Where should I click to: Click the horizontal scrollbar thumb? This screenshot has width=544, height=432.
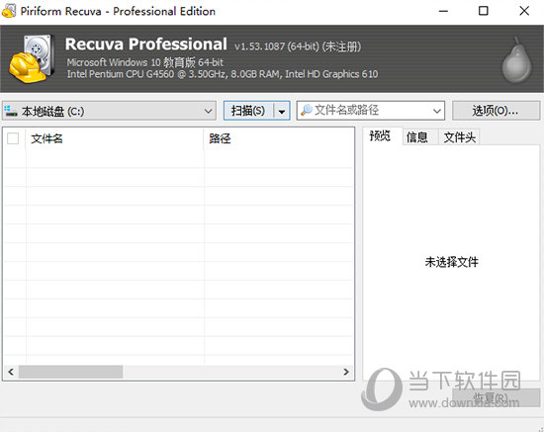click(x=71, y=372)
